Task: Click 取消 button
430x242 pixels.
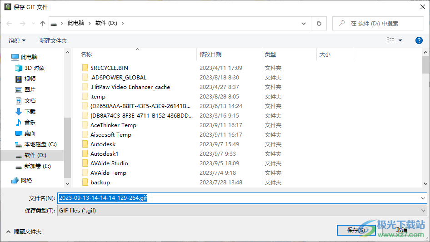Action: tap(401, 230)
